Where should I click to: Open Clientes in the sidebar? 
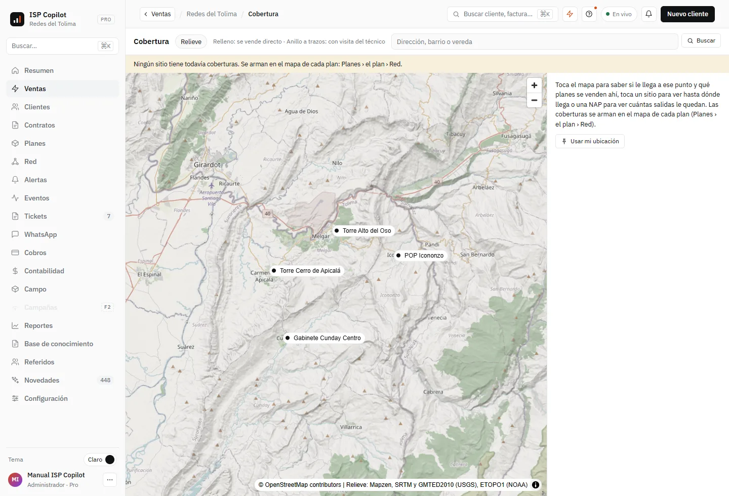[x=63, y=107]
